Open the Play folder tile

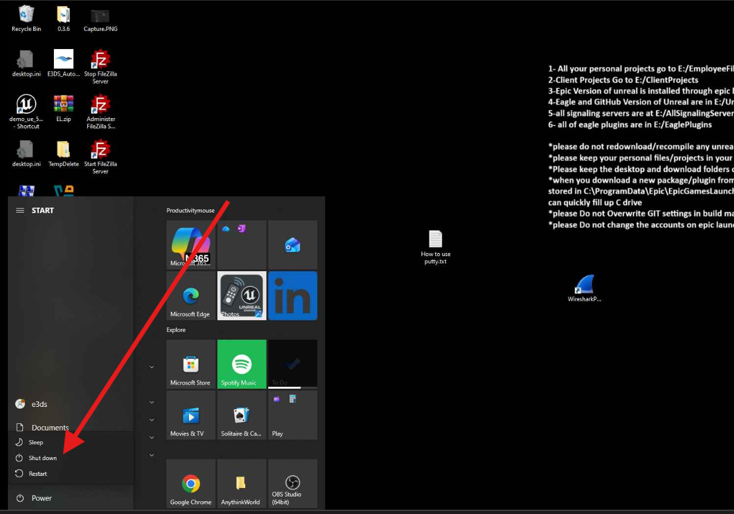[293, 415]
